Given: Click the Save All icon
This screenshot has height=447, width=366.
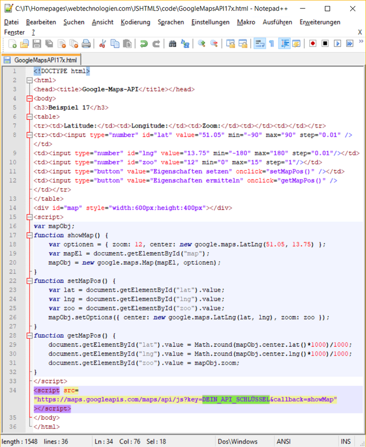Looking at the screenshot, I should tap(49, 44).
